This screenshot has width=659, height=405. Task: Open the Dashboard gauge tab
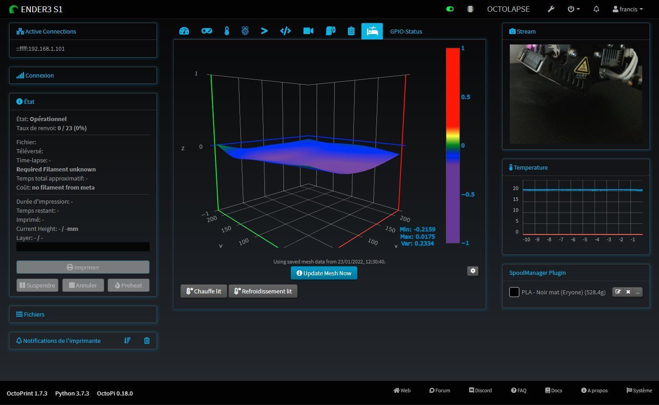(184, 31)
